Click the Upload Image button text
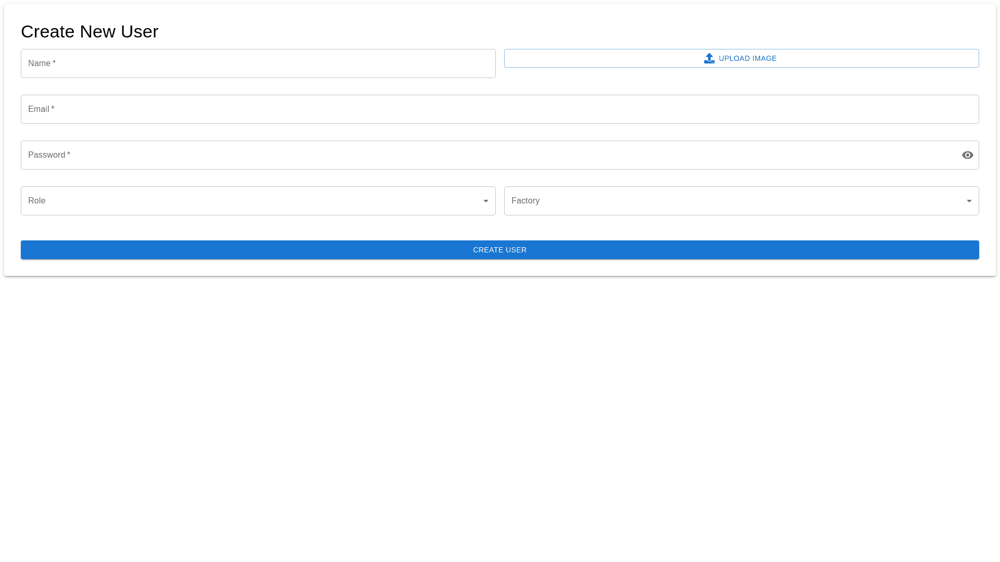Image resolution: width=1000 pixels, height=562 pixels. pos(747,58)
